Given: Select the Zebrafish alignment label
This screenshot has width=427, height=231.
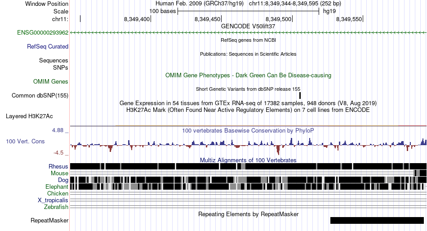Looking at the screenshot, I should tap(56, 207).
